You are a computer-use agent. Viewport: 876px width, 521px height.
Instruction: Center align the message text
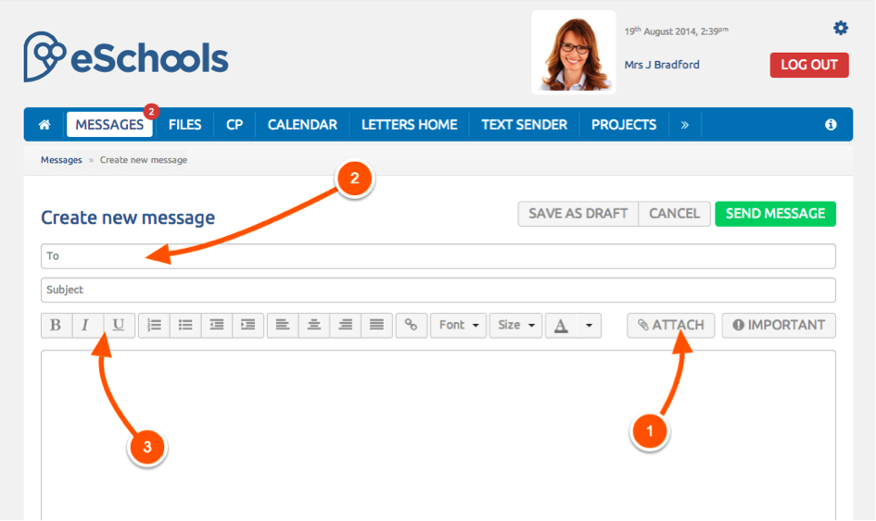coord(314,325)
